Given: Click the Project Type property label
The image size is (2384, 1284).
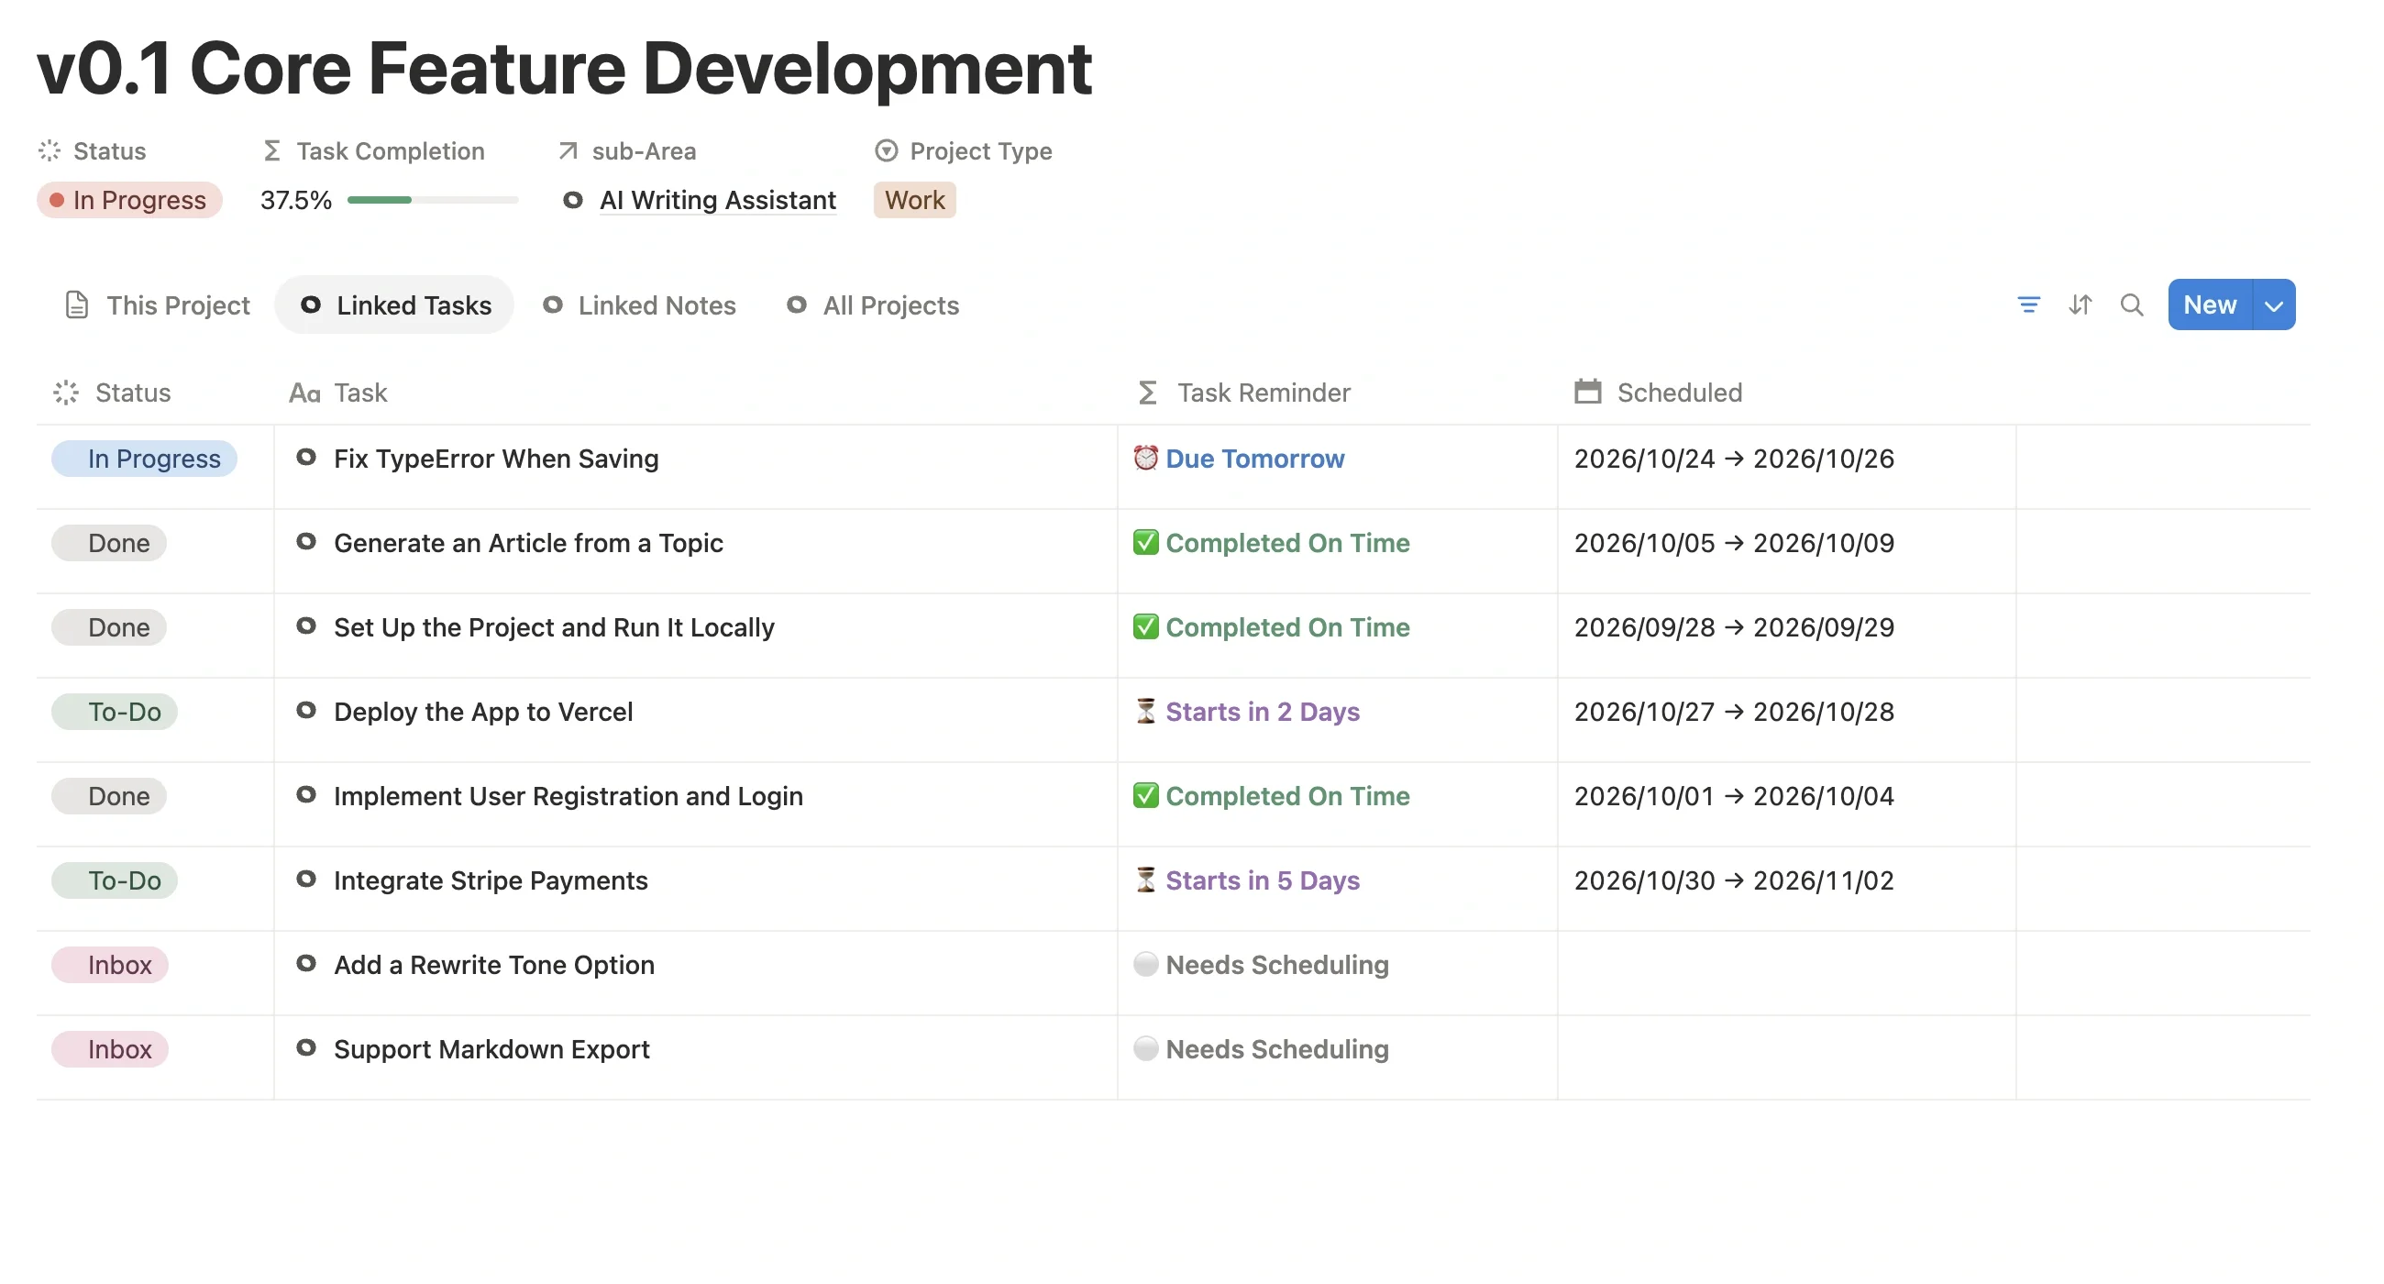Looking at the screenshot, I should click(x=980, y=151).
